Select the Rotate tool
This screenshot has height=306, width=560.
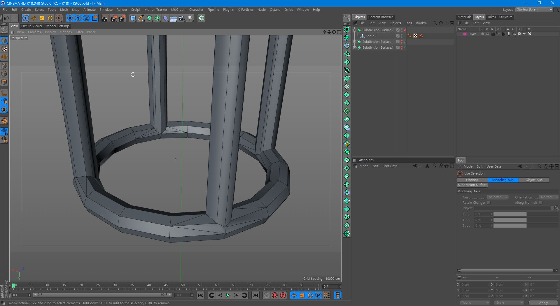[50, 18]
